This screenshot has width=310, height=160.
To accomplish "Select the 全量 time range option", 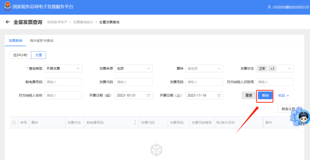I will coord(38,55).
